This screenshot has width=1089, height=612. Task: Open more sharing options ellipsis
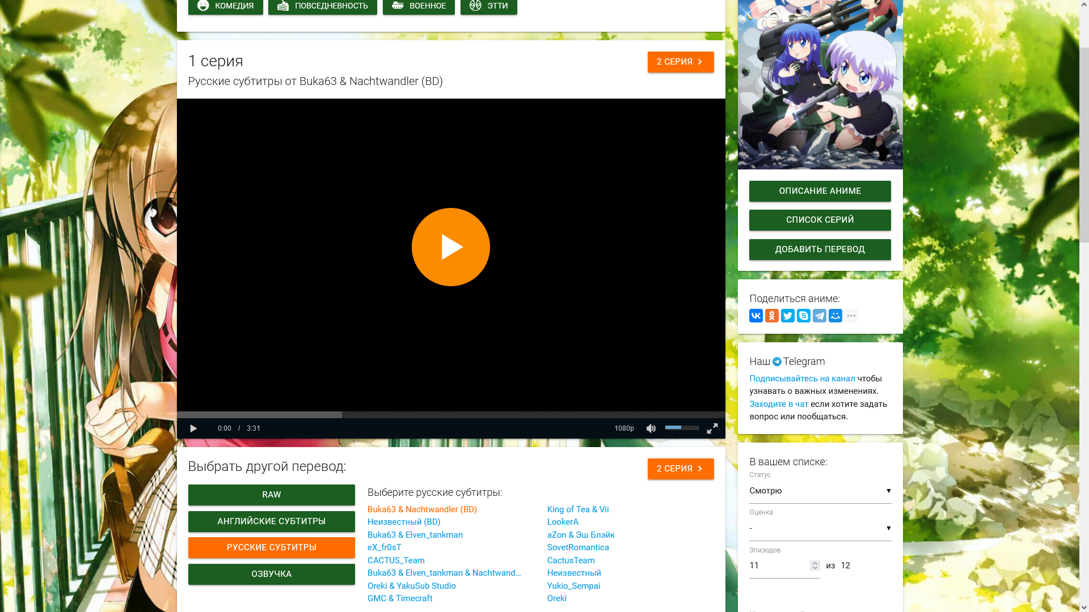(x=851, y=316)
